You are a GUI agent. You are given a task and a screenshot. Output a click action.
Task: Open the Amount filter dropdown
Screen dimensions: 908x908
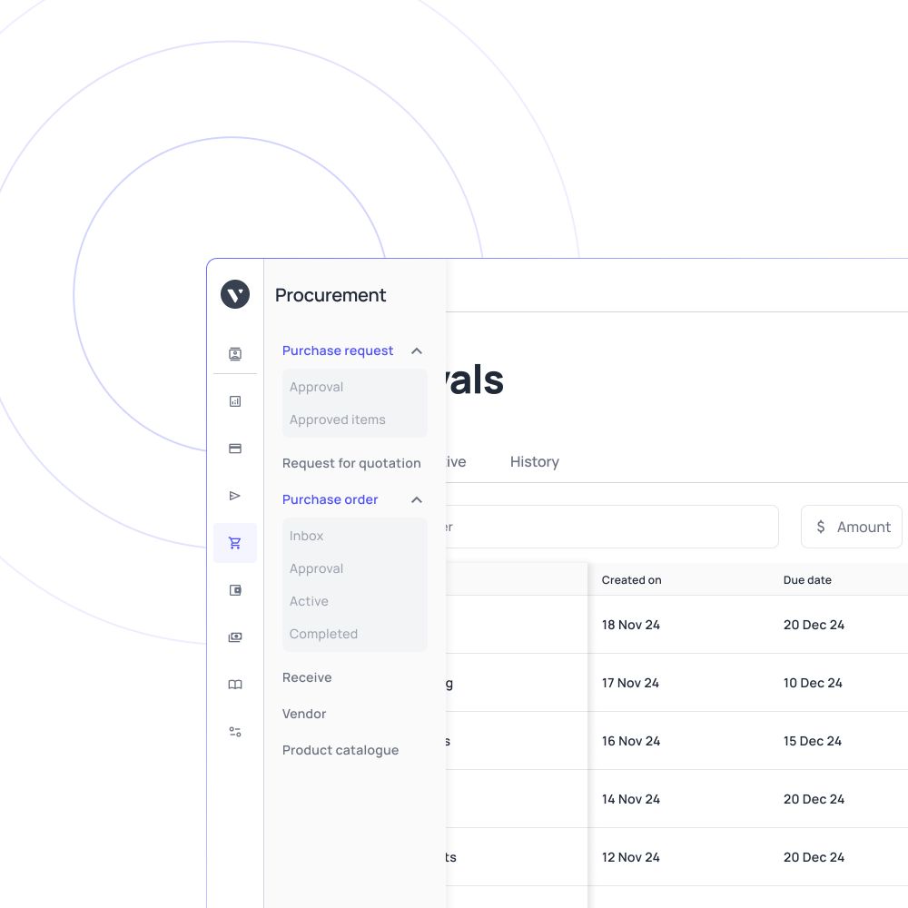[x=852, y=527]
